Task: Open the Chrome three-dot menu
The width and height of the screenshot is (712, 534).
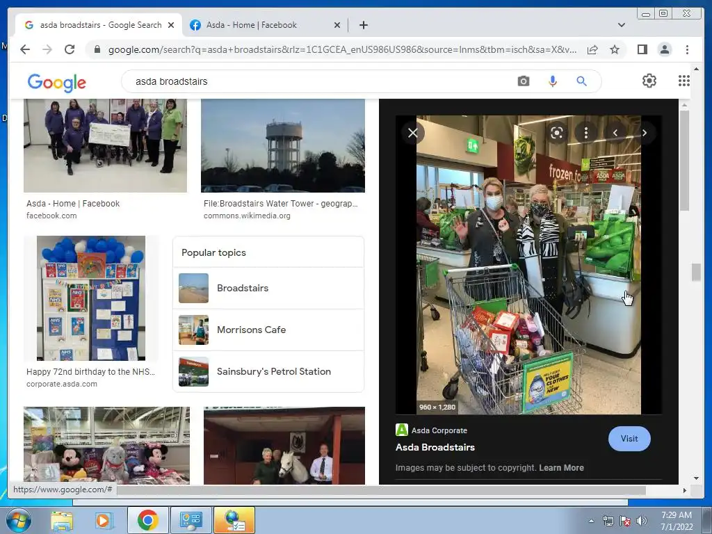Action: coord(687,49)
